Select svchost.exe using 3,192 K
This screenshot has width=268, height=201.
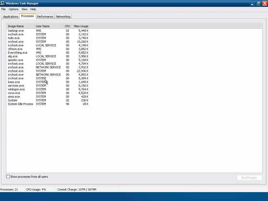pyautogui.click(x=48, y=34)
